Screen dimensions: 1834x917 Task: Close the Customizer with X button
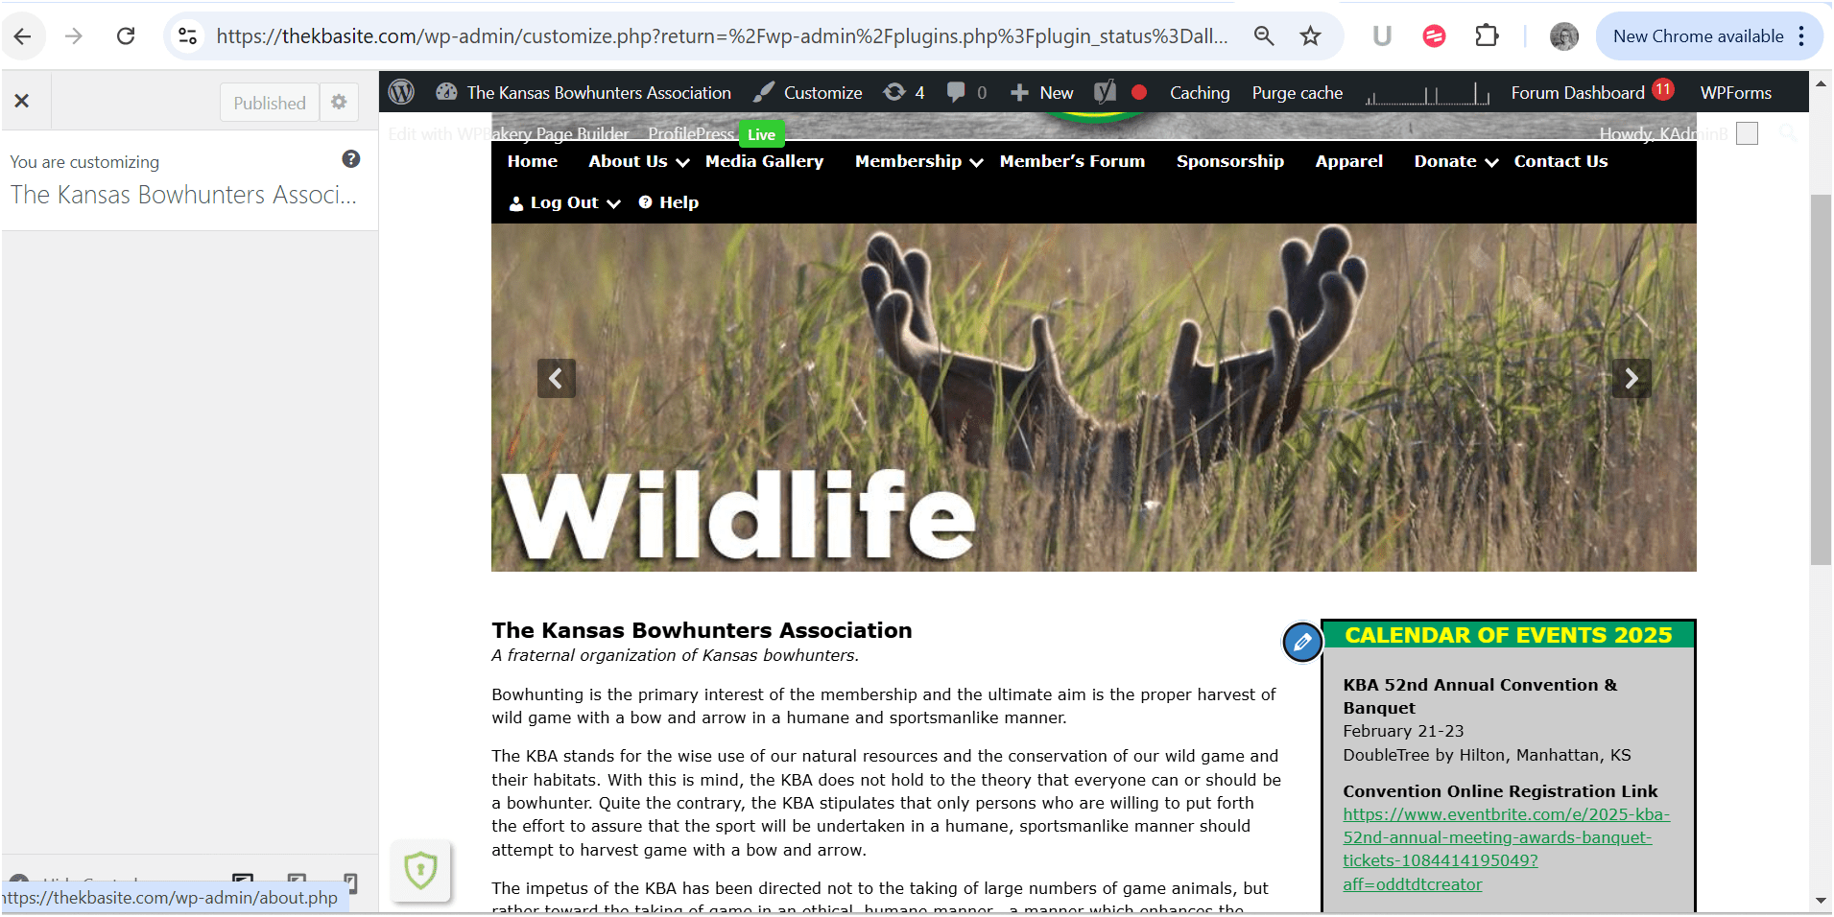(x=22, y=101)
